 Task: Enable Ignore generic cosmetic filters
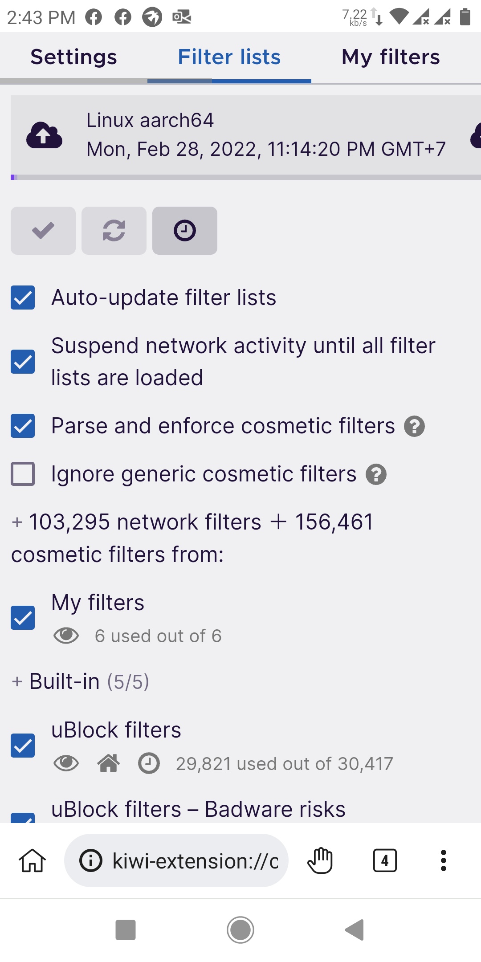[x=23, y=473]
